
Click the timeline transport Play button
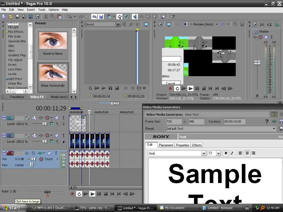click(x=92, y=194)
